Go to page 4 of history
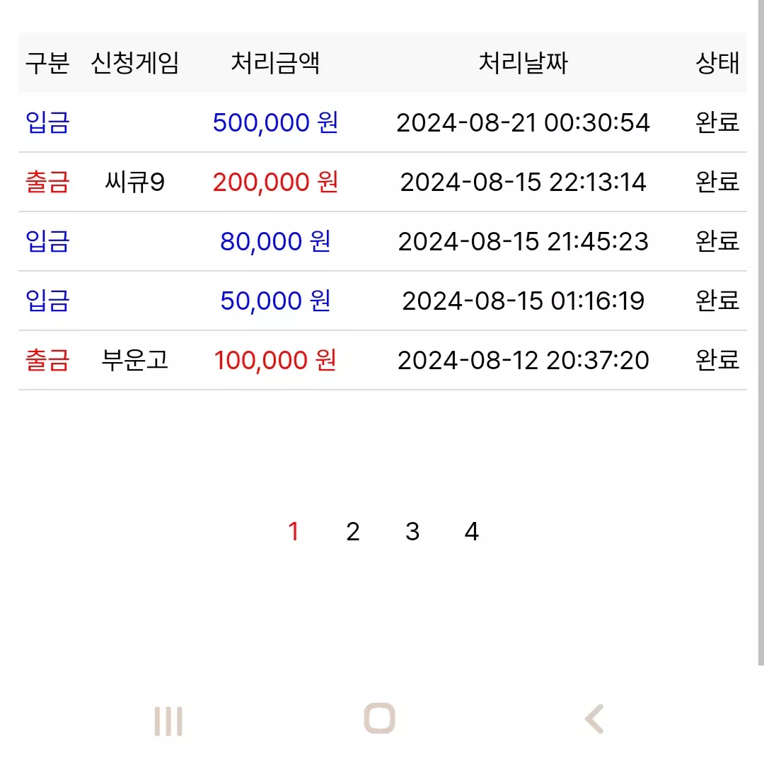 click(x=472, y=532)
